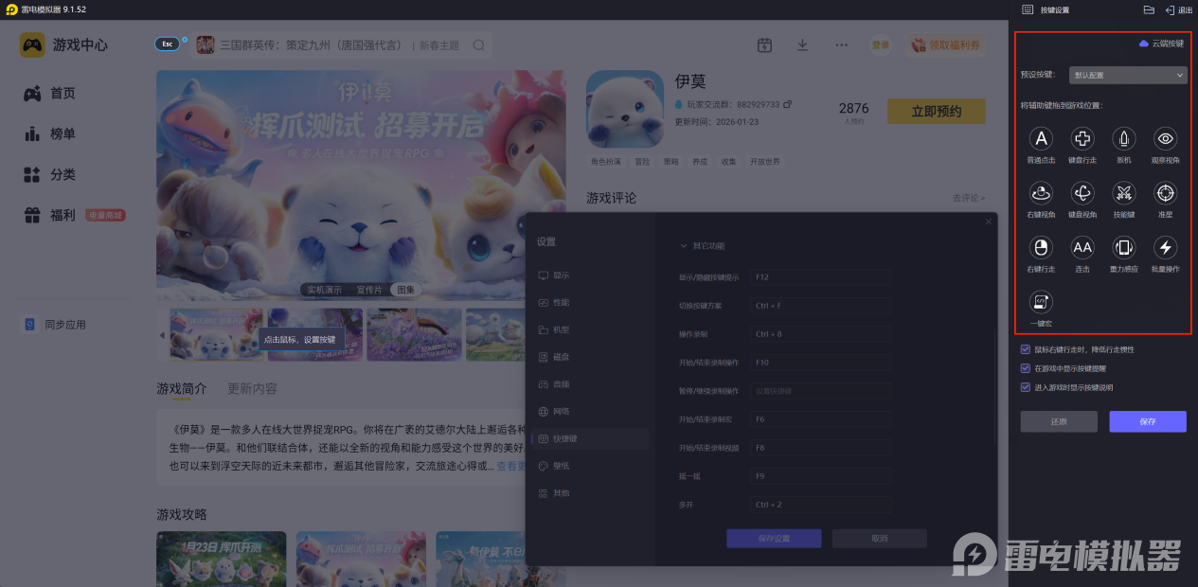This screenshot has width=1198, height=587.
Task: Click 退出 to exit key settings
Action: (x=1179, y=9)
